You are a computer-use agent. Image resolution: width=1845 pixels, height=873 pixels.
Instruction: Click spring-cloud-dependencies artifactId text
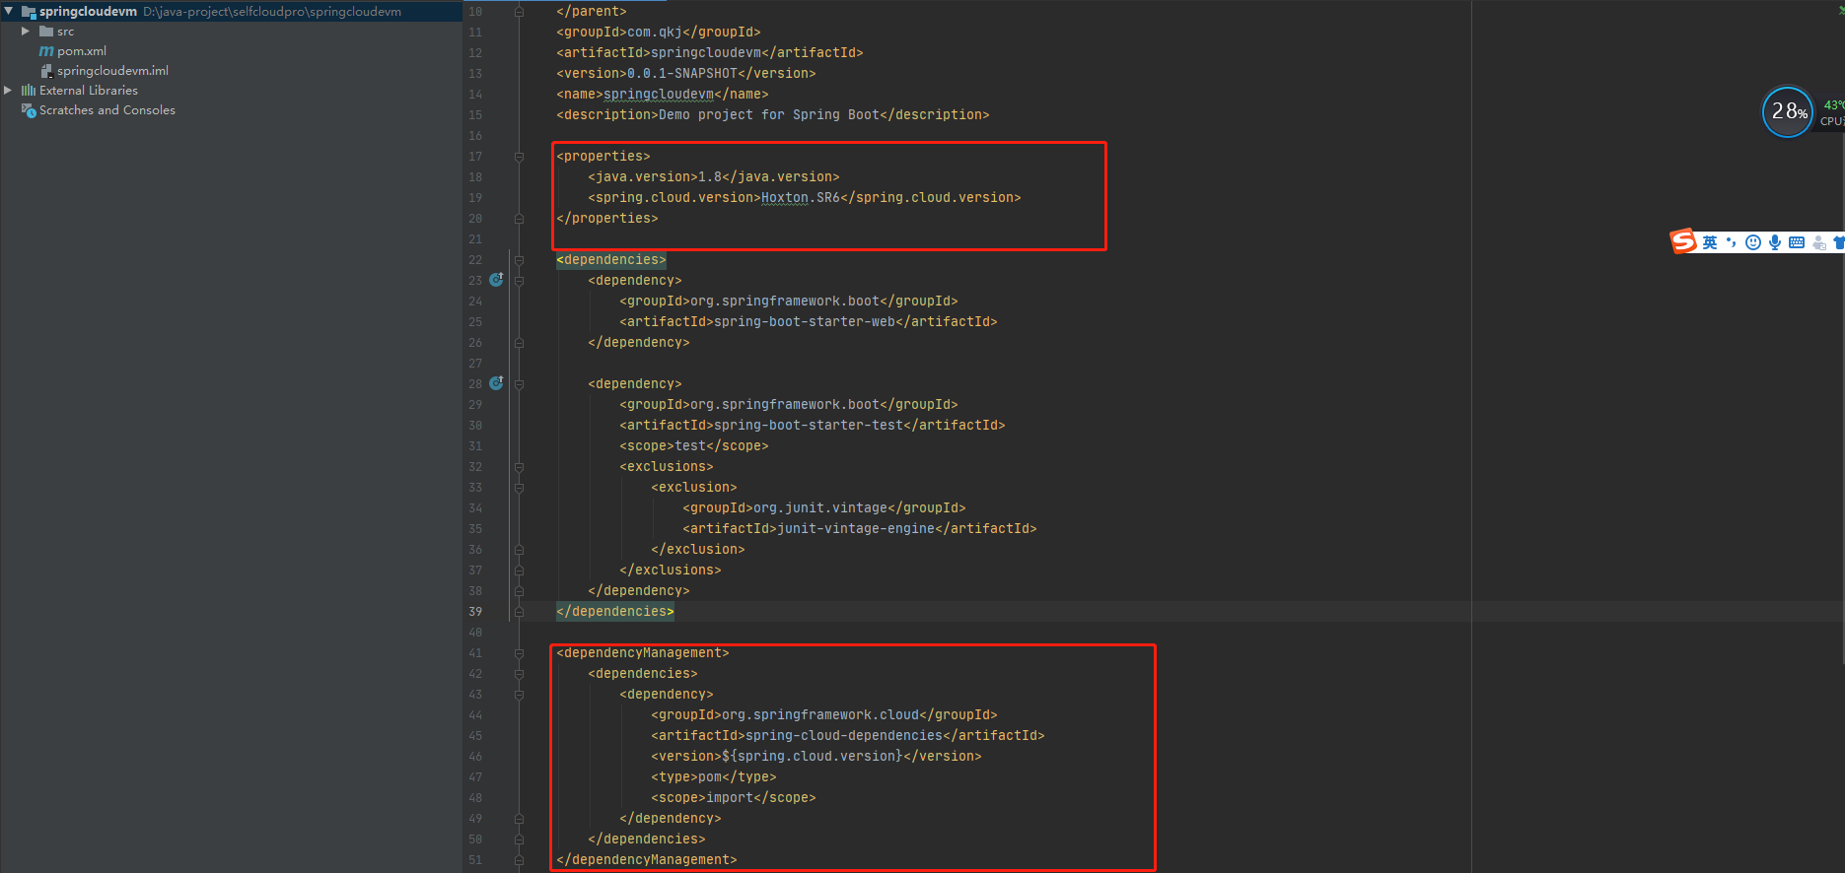pyautogui.click(x=844, y=736)
